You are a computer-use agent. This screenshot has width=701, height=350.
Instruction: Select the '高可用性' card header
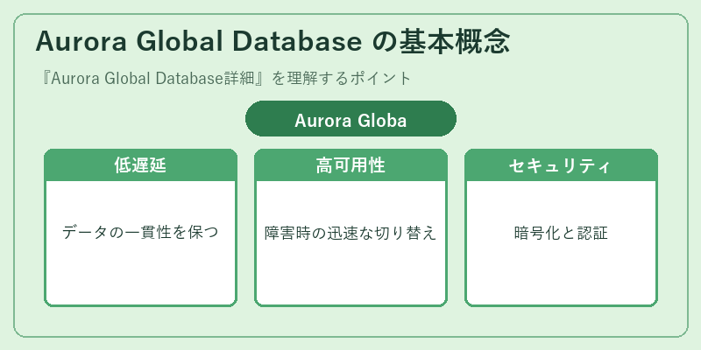350,165
